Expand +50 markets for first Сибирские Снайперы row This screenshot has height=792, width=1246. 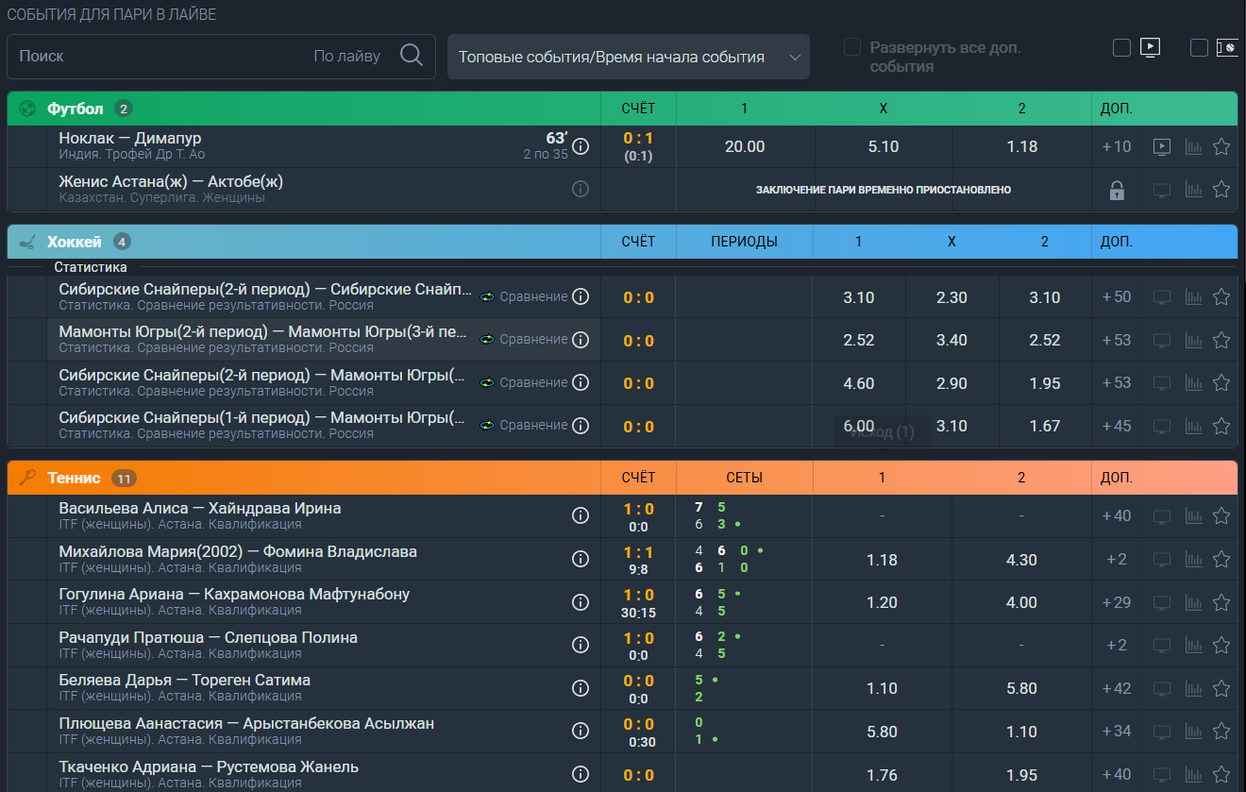(x=1117, y=297)
